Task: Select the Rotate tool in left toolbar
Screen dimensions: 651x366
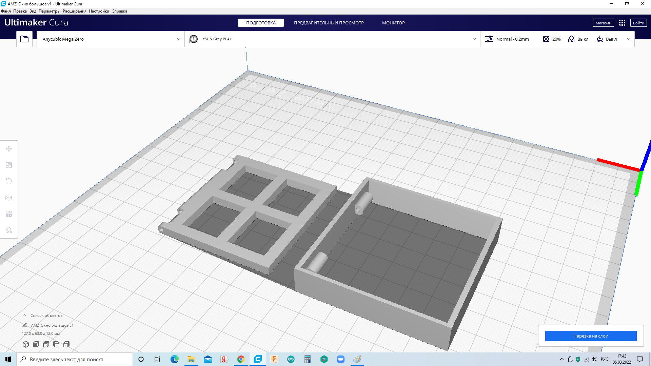Action: [x=9, y=181]
